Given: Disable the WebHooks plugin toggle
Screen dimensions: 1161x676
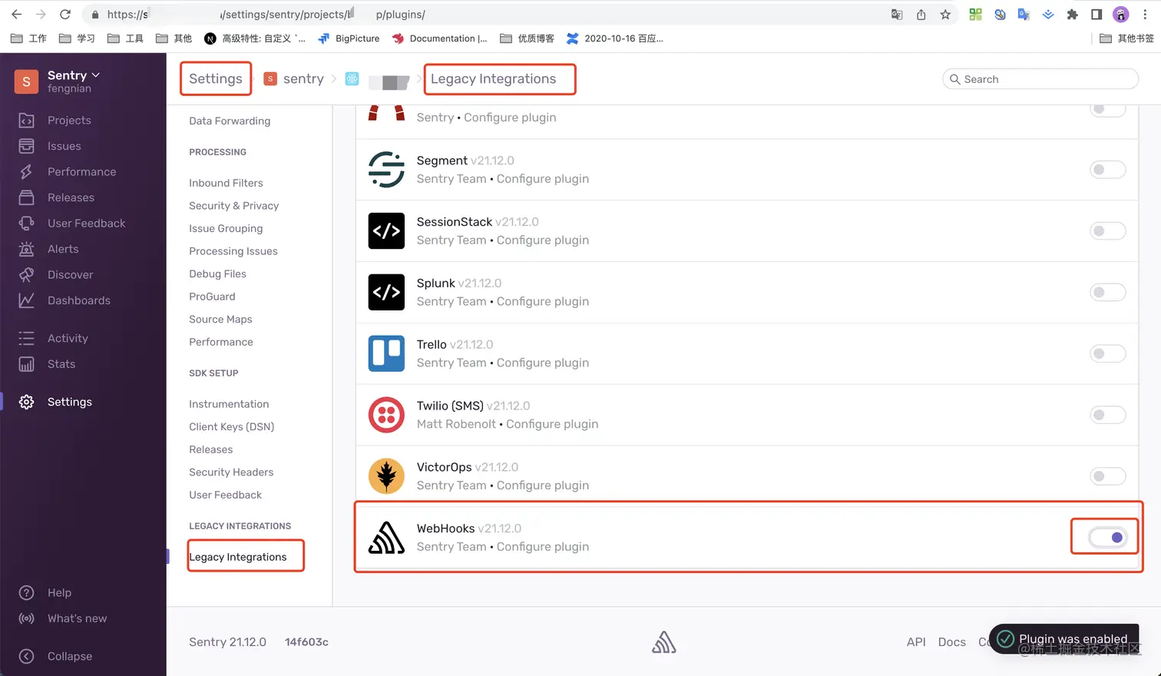Looking at the screenshot, I should click(1107, 538).
